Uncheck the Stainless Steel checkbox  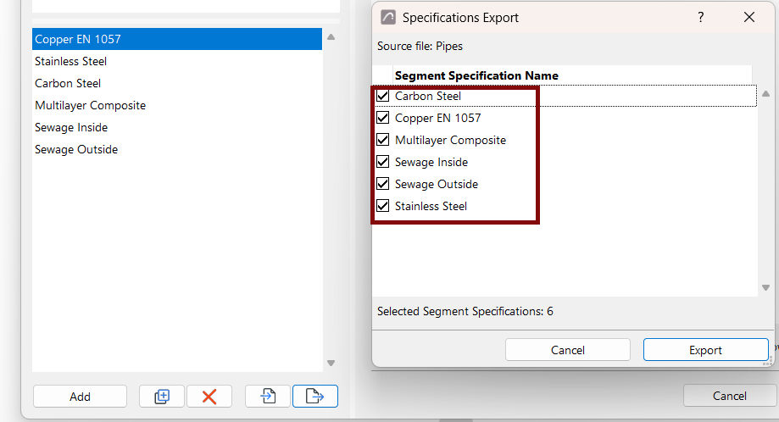pos(382,206)
